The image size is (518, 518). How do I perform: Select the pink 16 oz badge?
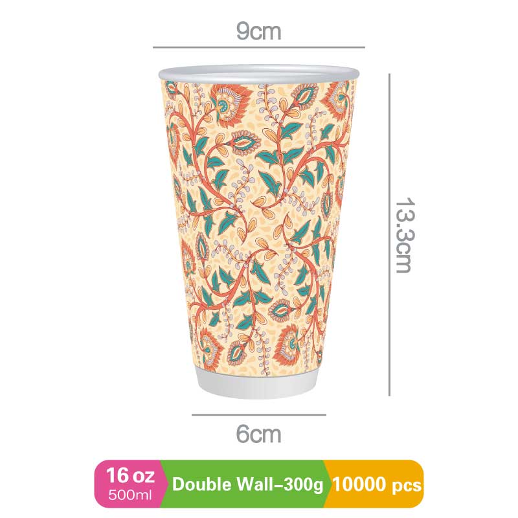coord(129,484)
